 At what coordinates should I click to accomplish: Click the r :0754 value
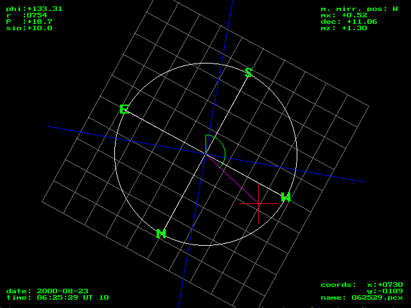pyautogui.click(x=26, y=15)
